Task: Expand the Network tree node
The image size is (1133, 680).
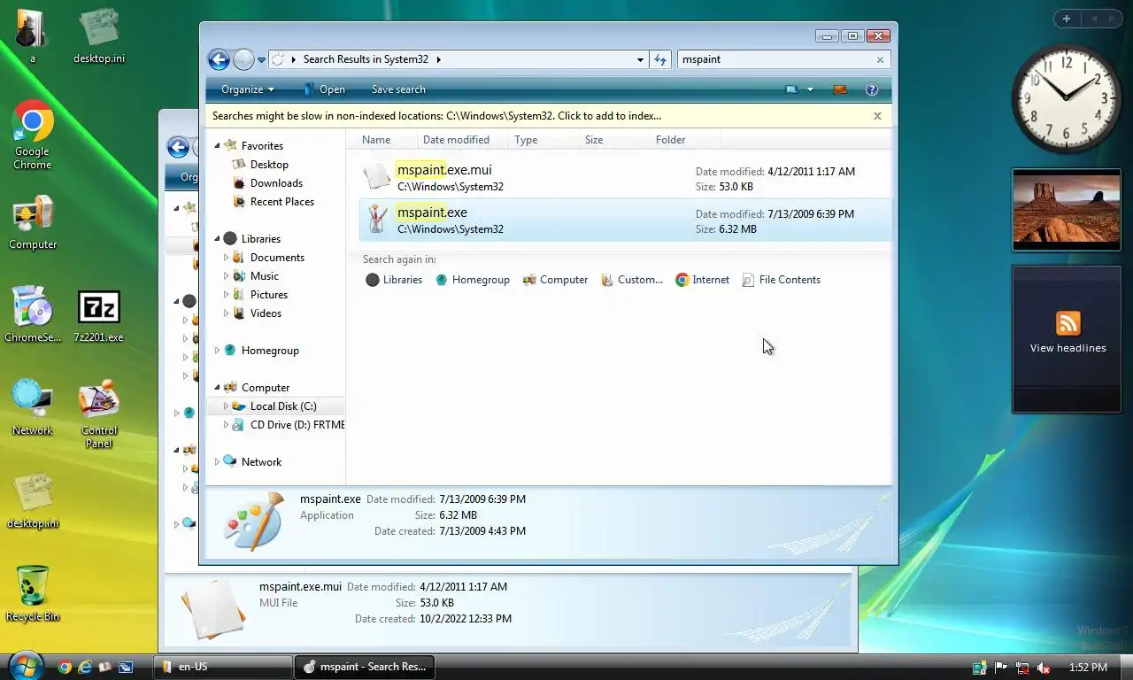Action: pyautogui.click(x=218, y=461)
